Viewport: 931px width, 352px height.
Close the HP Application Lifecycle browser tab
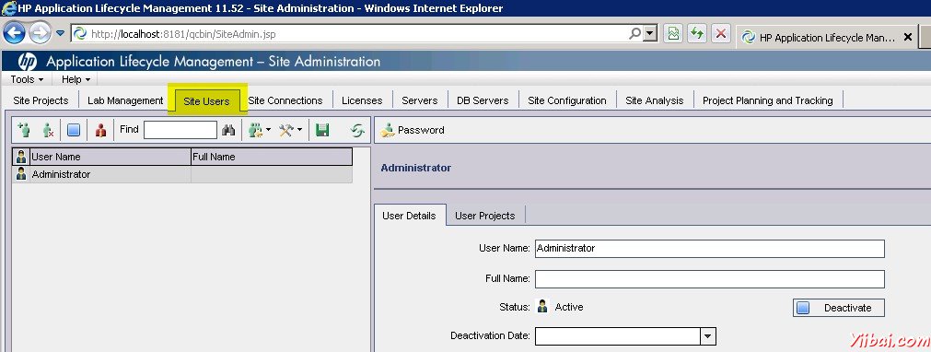click(907, 37)
